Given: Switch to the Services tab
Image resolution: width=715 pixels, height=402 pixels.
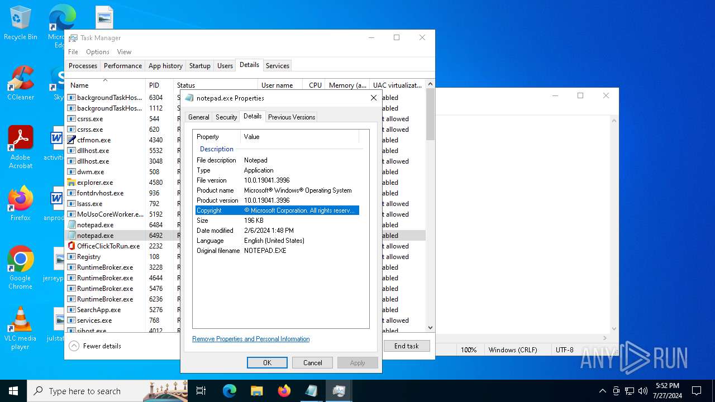Looking at the screenshot, I should [278, 66].
